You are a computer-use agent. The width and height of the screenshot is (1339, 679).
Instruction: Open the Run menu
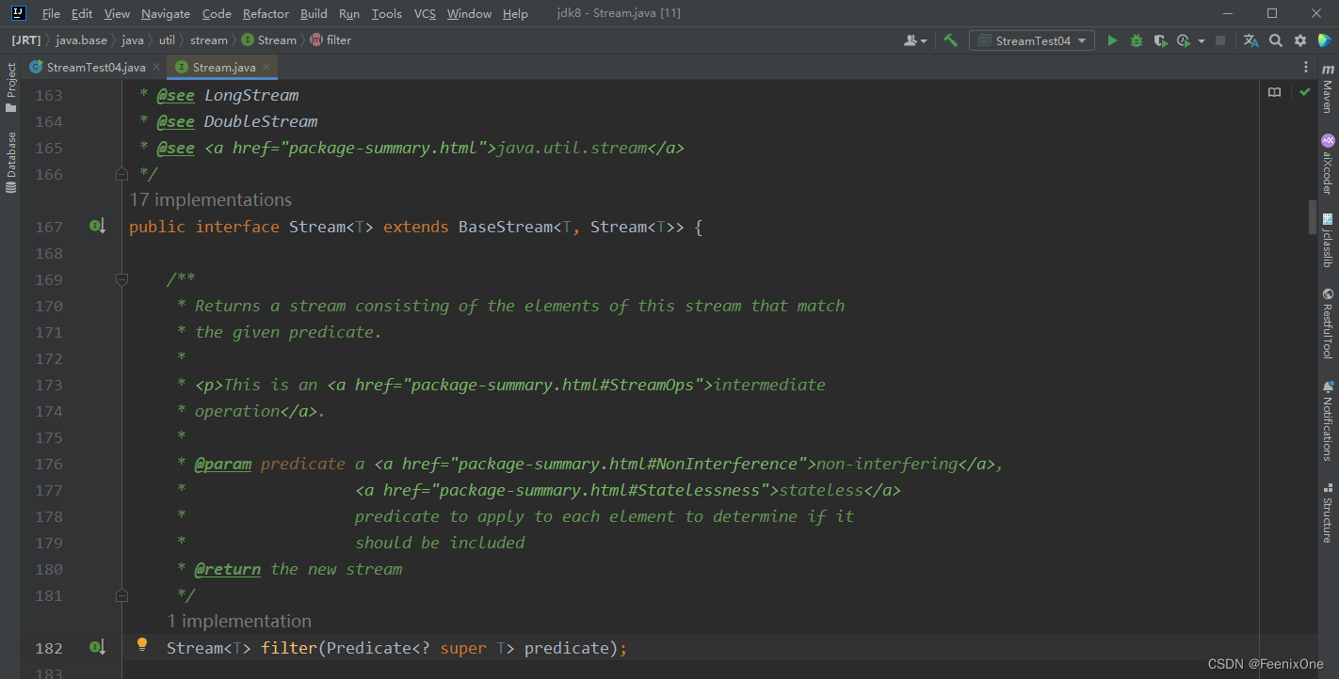coord(349,14)
